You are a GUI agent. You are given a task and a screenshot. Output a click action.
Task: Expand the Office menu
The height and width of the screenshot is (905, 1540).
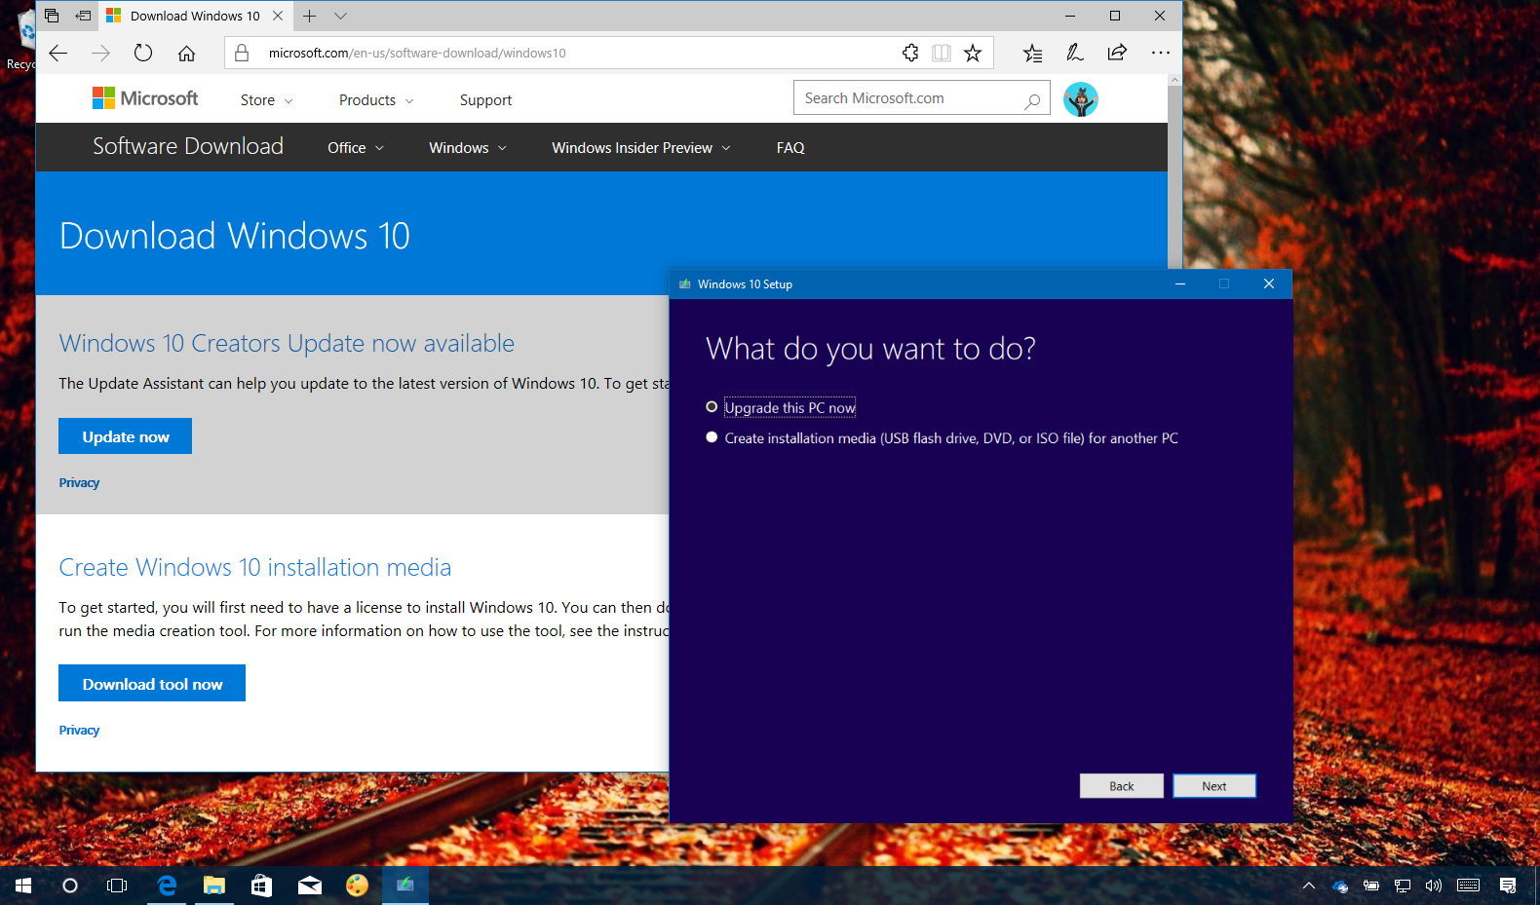(356, 148)
